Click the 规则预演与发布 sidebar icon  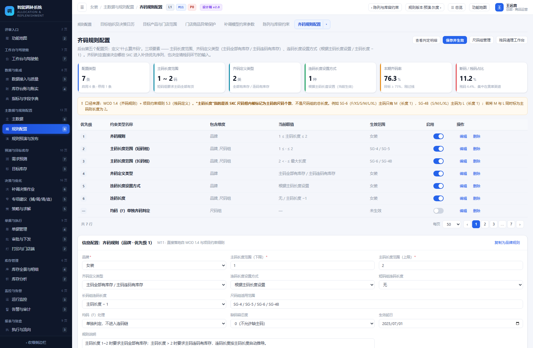click(7, 139)
